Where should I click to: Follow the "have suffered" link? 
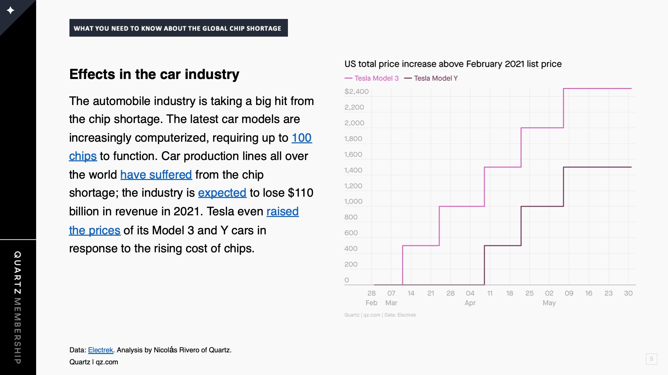[156, 175]
